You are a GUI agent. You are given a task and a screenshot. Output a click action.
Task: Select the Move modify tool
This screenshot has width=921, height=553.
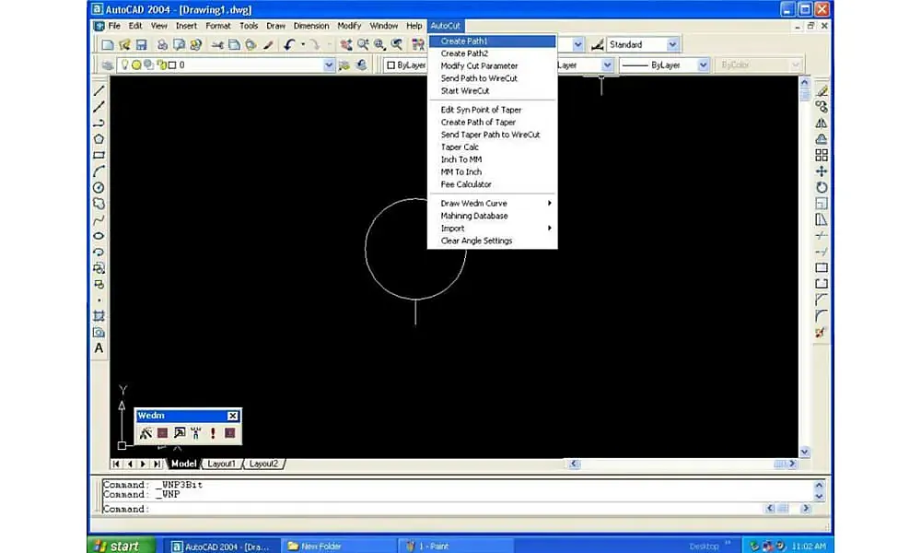pos(822,171)
